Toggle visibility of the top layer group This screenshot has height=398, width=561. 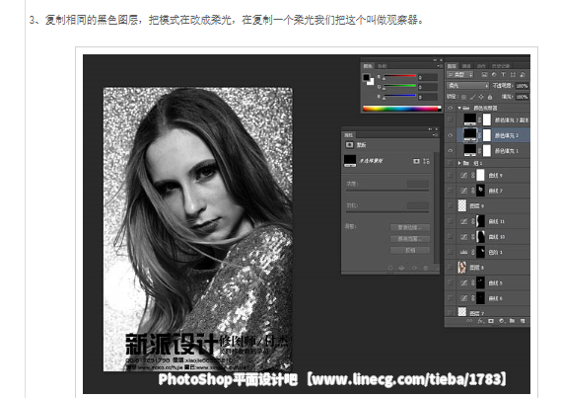[x=451, y=108]
